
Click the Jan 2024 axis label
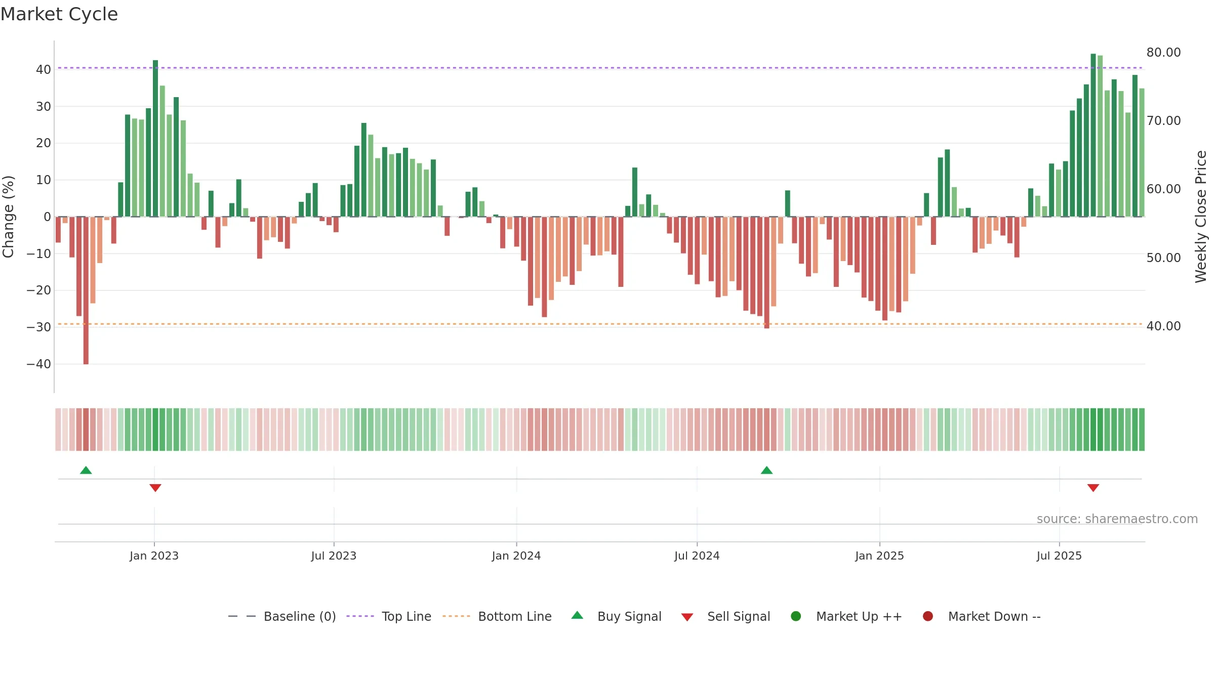click(516, 556)
